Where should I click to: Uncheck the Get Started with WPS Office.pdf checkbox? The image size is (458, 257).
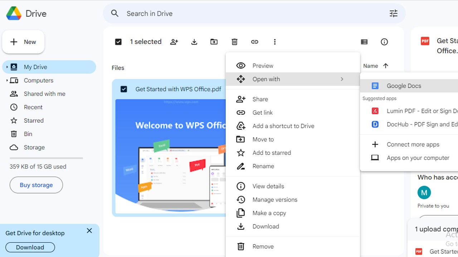124,89
